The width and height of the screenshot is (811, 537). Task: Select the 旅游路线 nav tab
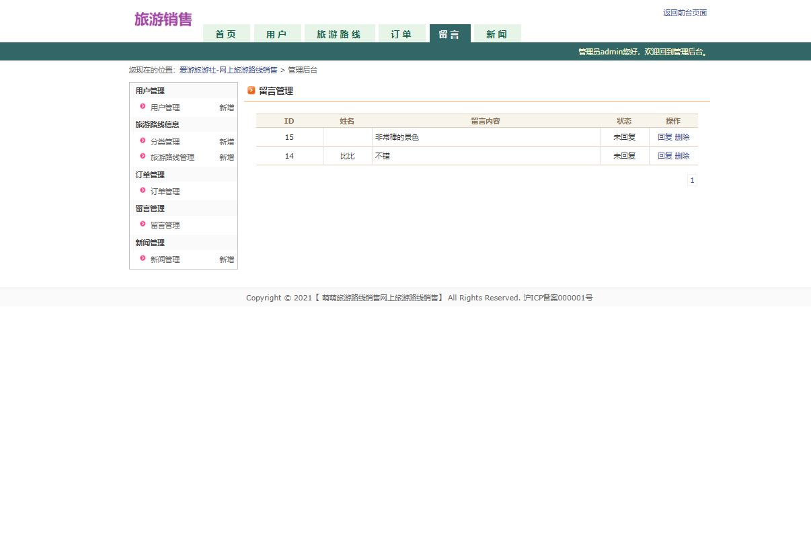tap(340, 33)
